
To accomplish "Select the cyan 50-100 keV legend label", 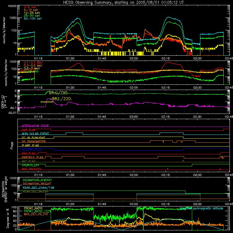I will click(x=33, y=19).
